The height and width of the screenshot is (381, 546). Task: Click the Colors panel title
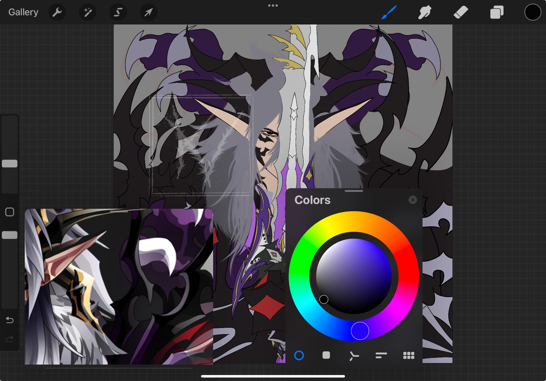click(x=312, y=200)
